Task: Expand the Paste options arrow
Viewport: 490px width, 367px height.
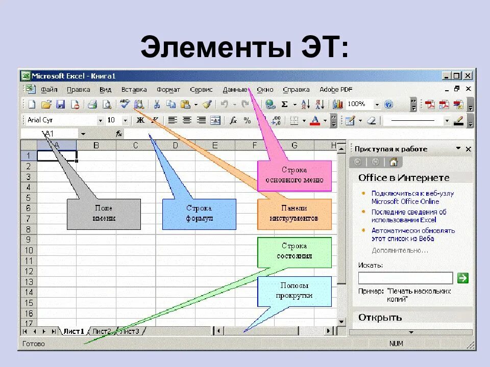Action: coord(196,104)
